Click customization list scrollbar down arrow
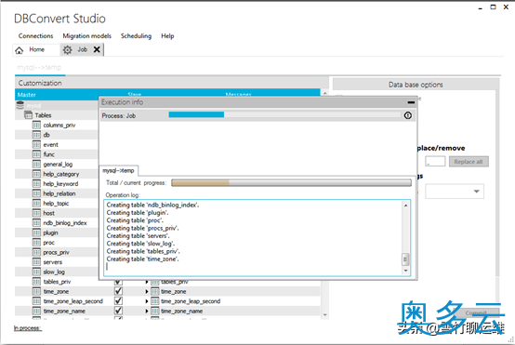Screen dimensions: 515x345 click(324, 314)
